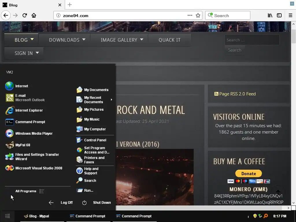Click the concert photo thumbnail

tap(155, 177)
